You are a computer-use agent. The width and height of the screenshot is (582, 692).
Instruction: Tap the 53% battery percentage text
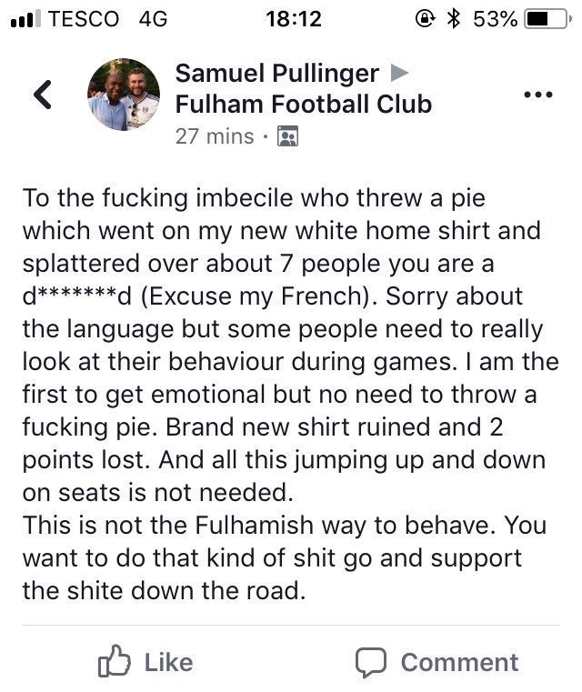495,19
